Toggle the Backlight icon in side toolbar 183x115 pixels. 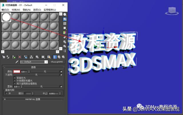(65, 19)
